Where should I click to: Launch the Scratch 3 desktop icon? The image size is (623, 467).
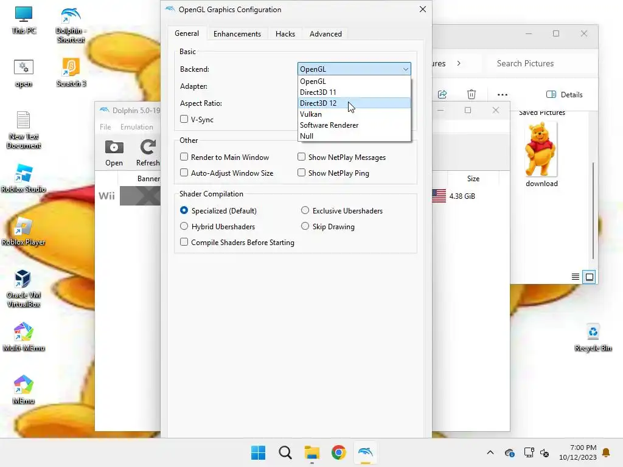click(x=71, y=73)
